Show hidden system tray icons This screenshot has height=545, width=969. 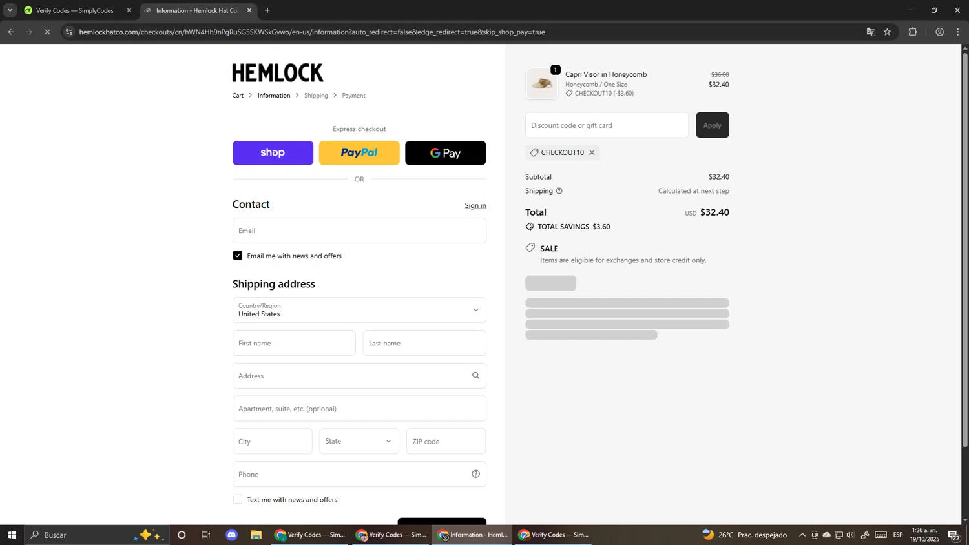point(802,535)
